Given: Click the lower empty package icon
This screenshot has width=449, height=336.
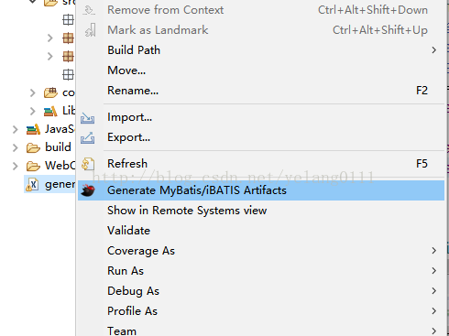Looking at the screenshot, I should tap(68, 75).
